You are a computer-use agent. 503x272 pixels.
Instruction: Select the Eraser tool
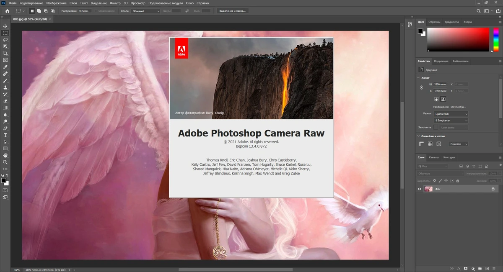click(5, 101)
